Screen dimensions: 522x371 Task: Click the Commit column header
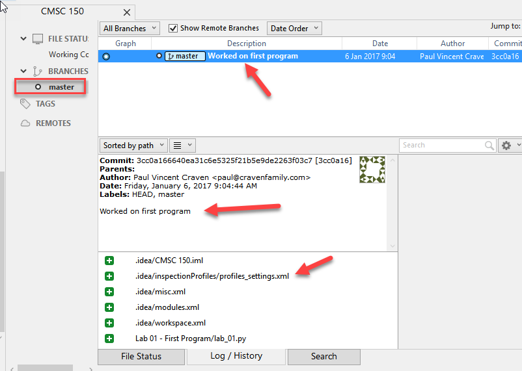pyautogui.click(x=505, y=44)
